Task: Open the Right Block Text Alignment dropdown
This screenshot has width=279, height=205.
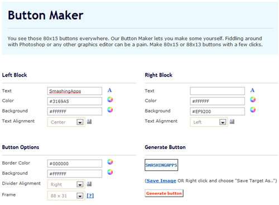Action: 209,122
